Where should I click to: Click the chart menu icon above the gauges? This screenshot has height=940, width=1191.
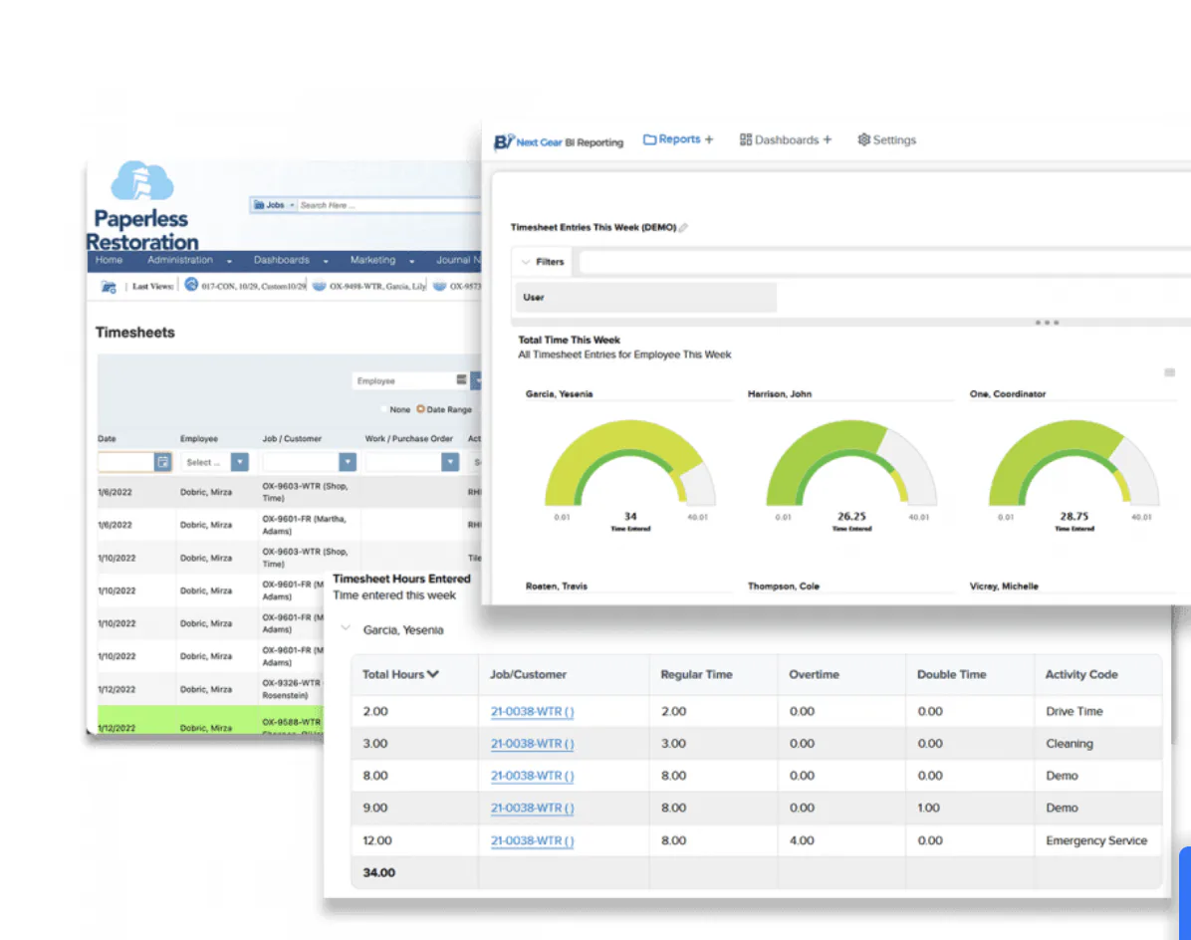pyautogui.click(x=1170, y=372)
